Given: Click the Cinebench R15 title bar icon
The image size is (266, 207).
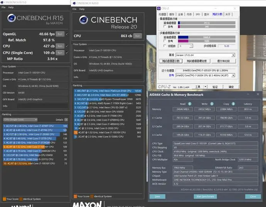Looking at the screenshot, I should pyautogui.click(x=2, y=2).
